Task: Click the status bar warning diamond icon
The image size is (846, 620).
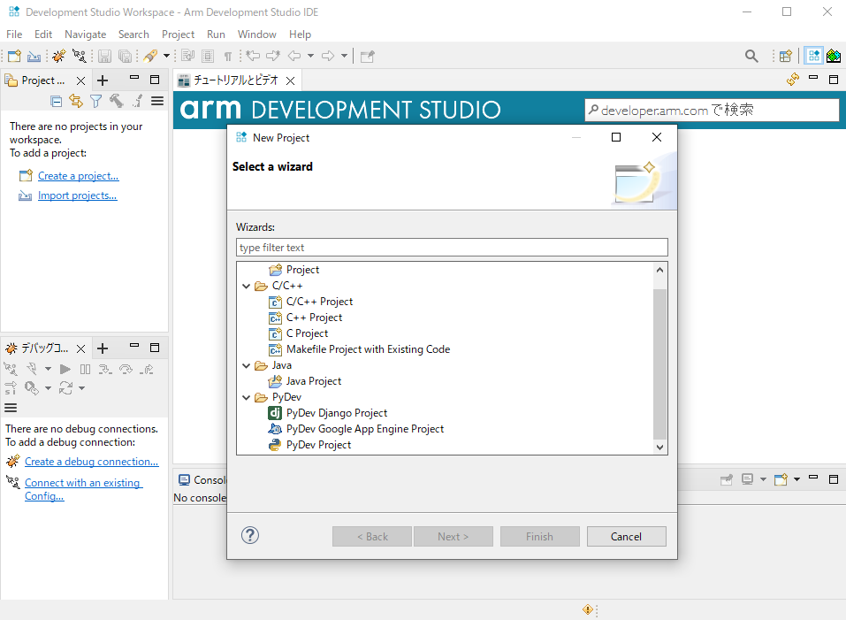Action: point(588,609)
